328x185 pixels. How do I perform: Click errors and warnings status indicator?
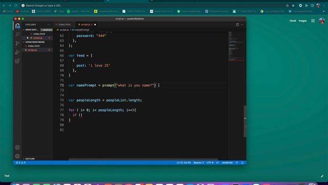[20, 162]
